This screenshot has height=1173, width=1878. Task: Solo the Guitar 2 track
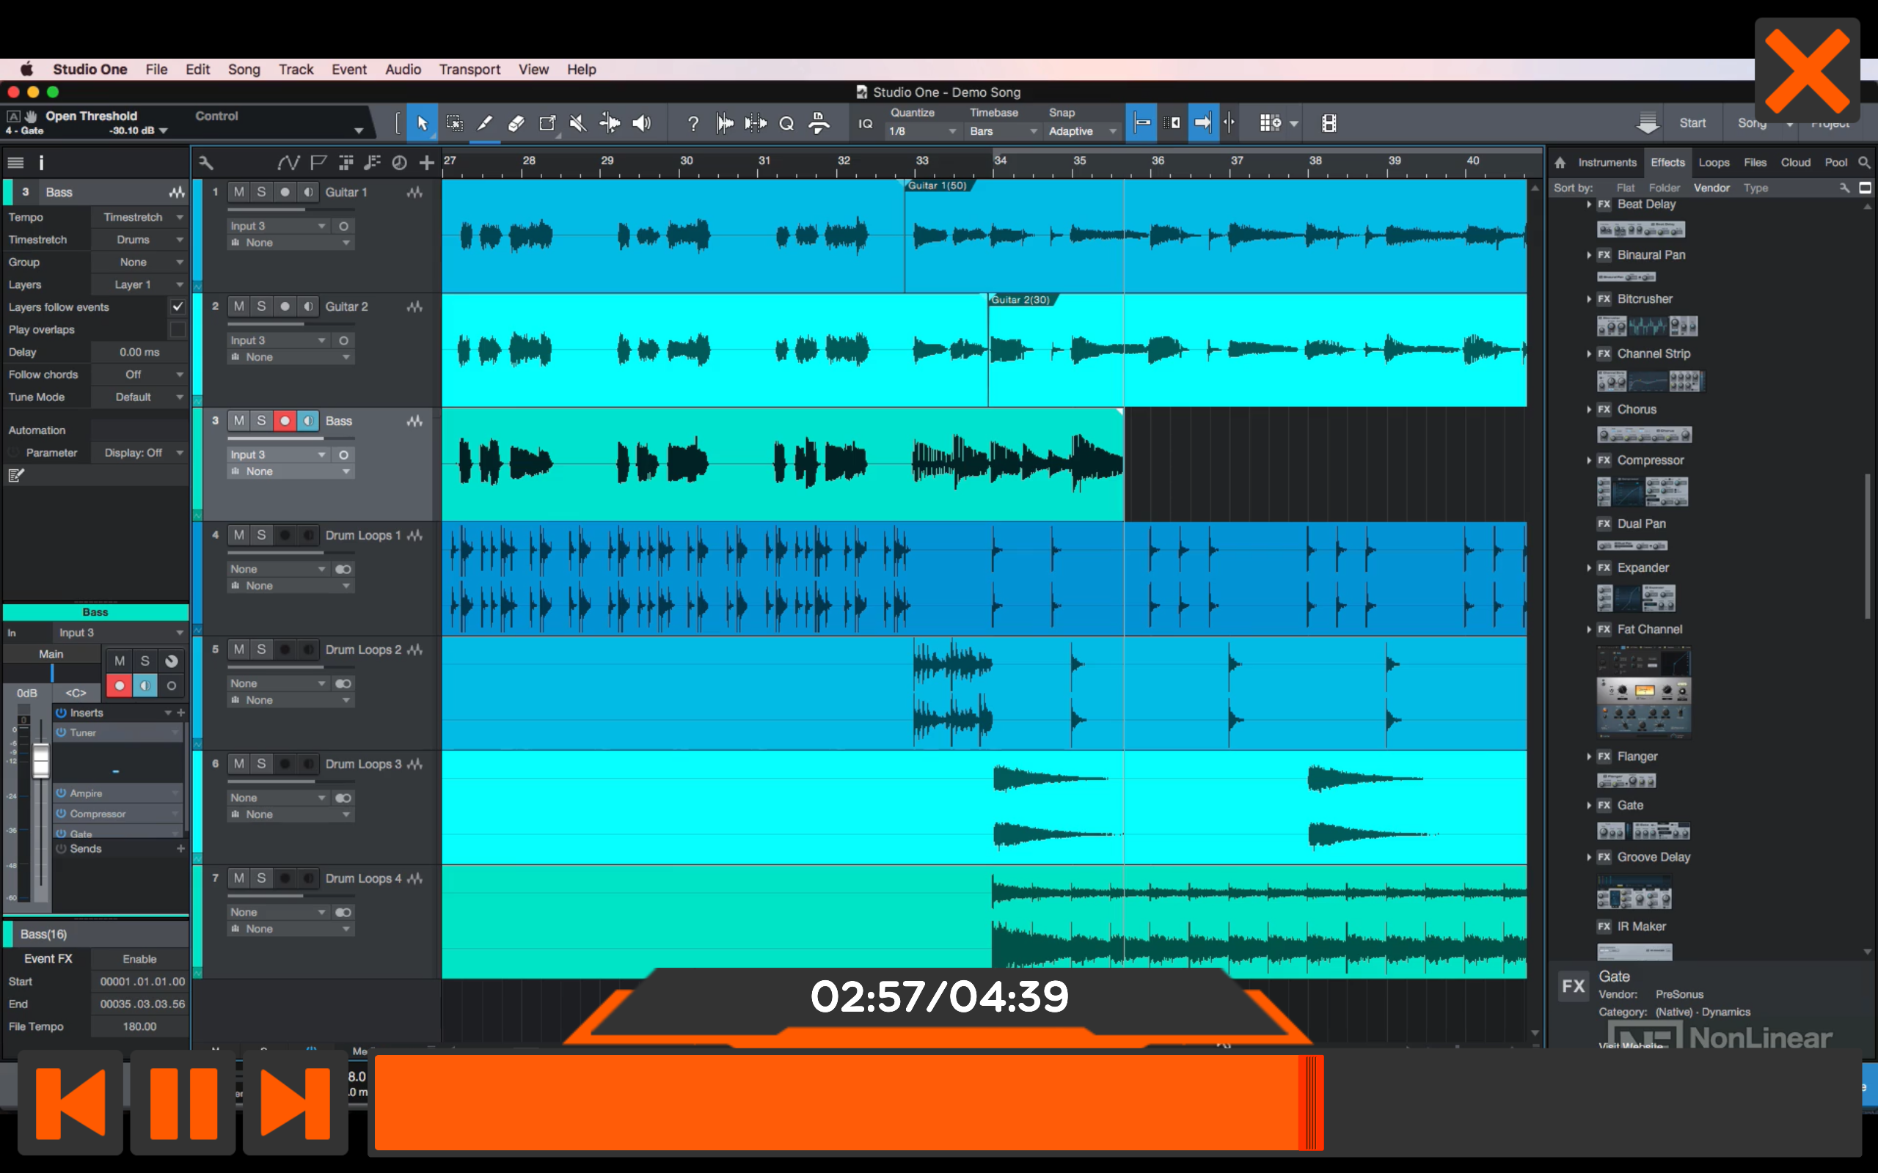coord(261,306)
